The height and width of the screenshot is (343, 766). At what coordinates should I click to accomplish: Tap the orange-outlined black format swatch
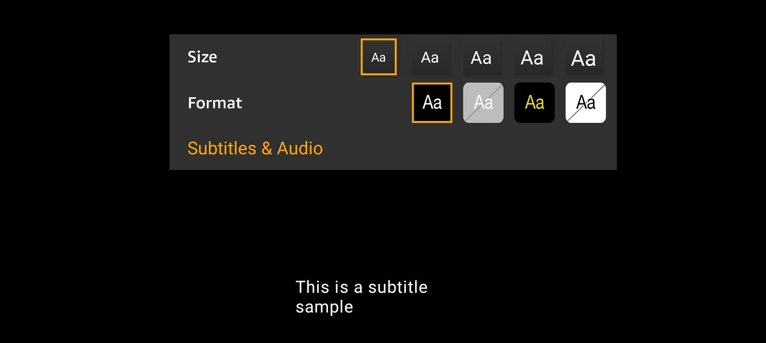click(x=432, y=103)
